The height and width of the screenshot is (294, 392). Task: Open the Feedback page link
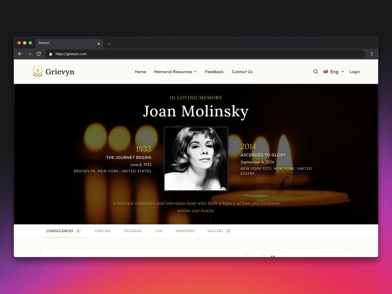tap(214, 72)
